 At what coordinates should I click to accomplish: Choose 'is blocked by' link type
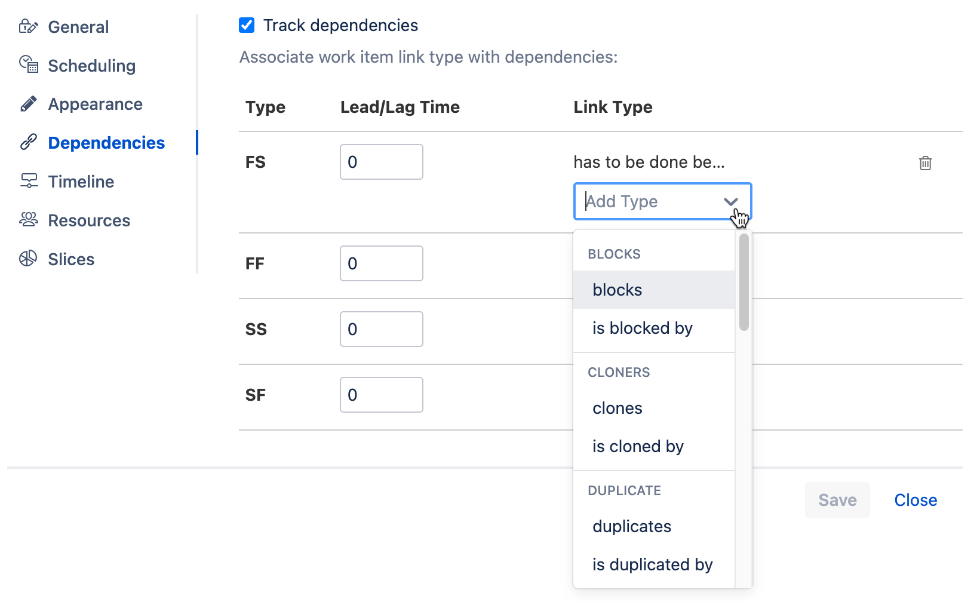pos(643,328)
